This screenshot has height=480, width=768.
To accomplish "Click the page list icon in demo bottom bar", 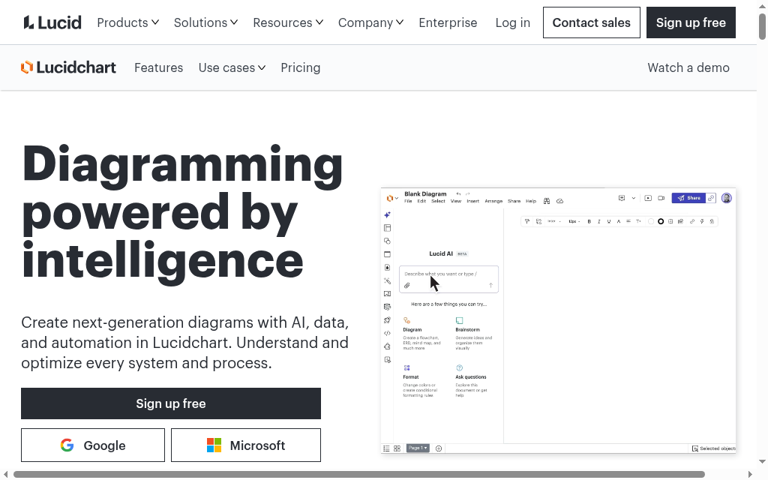I will click(386, 448).
